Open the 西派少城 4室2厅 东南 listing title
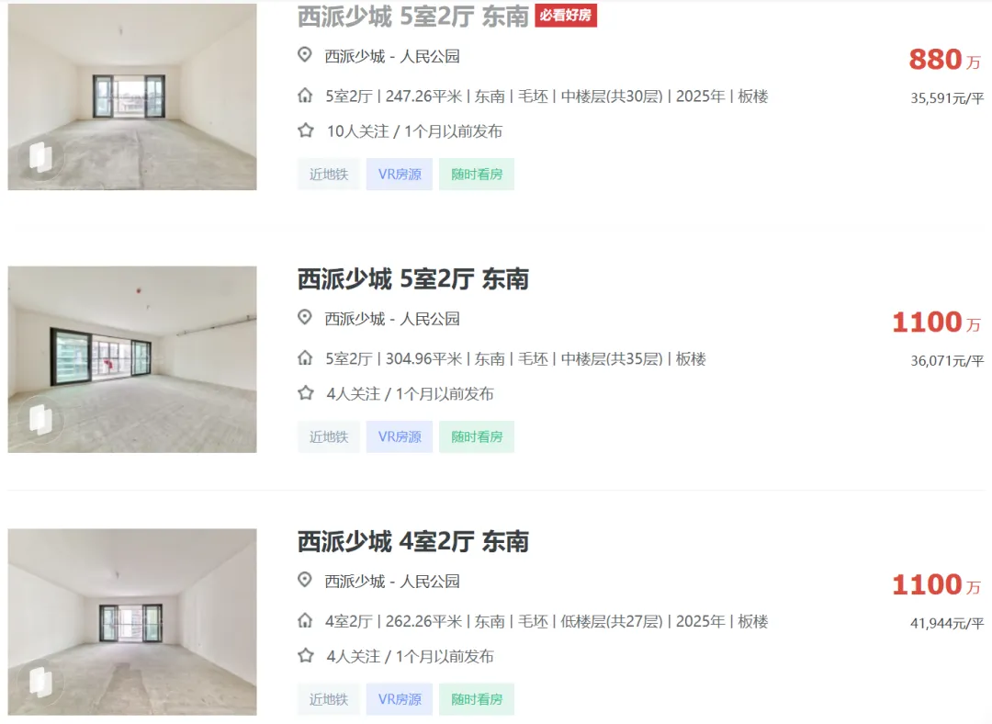Screen dimensions: 992x724 click(x=413, y=542)
